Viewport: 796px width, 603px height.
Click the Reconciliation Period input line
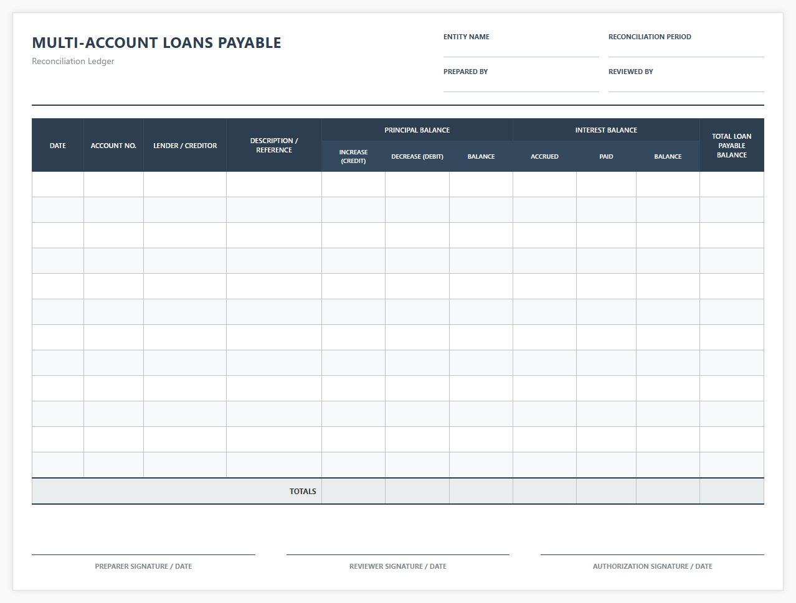[686, 50]
